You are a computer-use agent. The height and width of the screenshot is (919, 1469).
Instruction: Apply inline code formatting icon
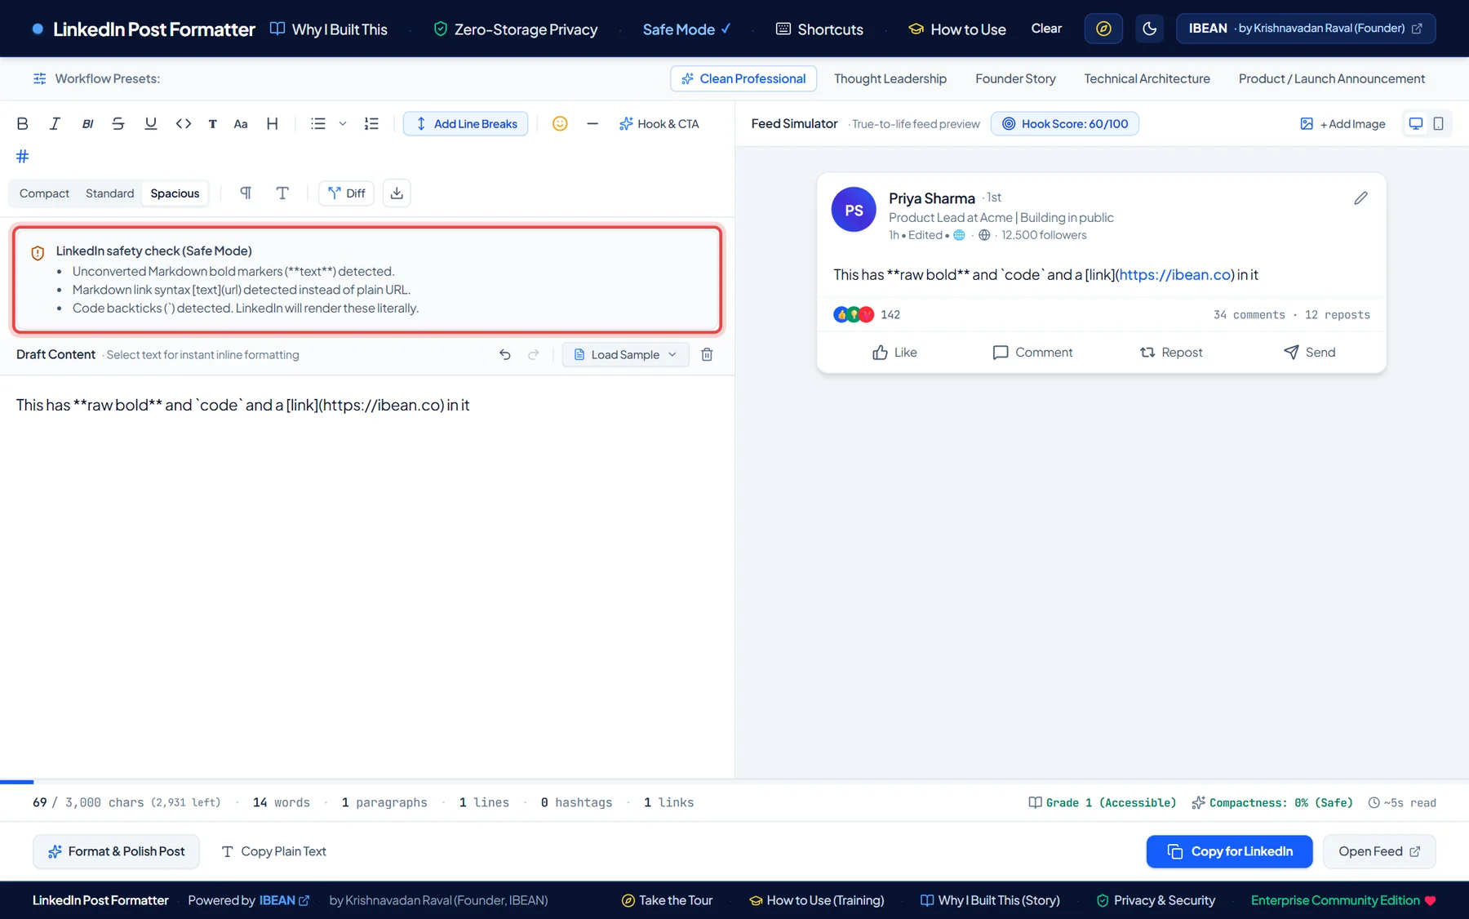(x=184, y=124)
